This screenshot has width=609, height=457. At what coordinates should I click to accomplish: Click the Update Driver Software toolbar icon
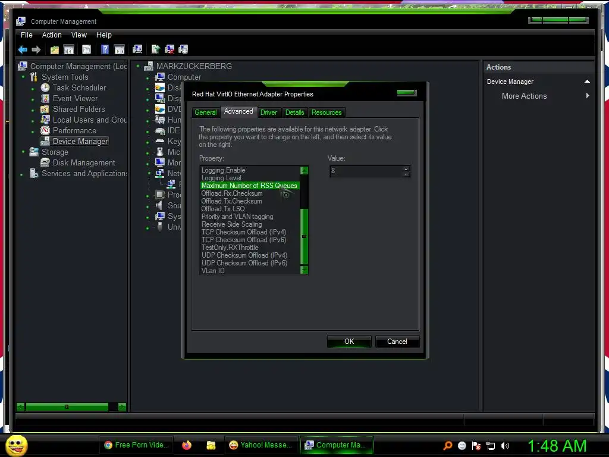[155, 49]
